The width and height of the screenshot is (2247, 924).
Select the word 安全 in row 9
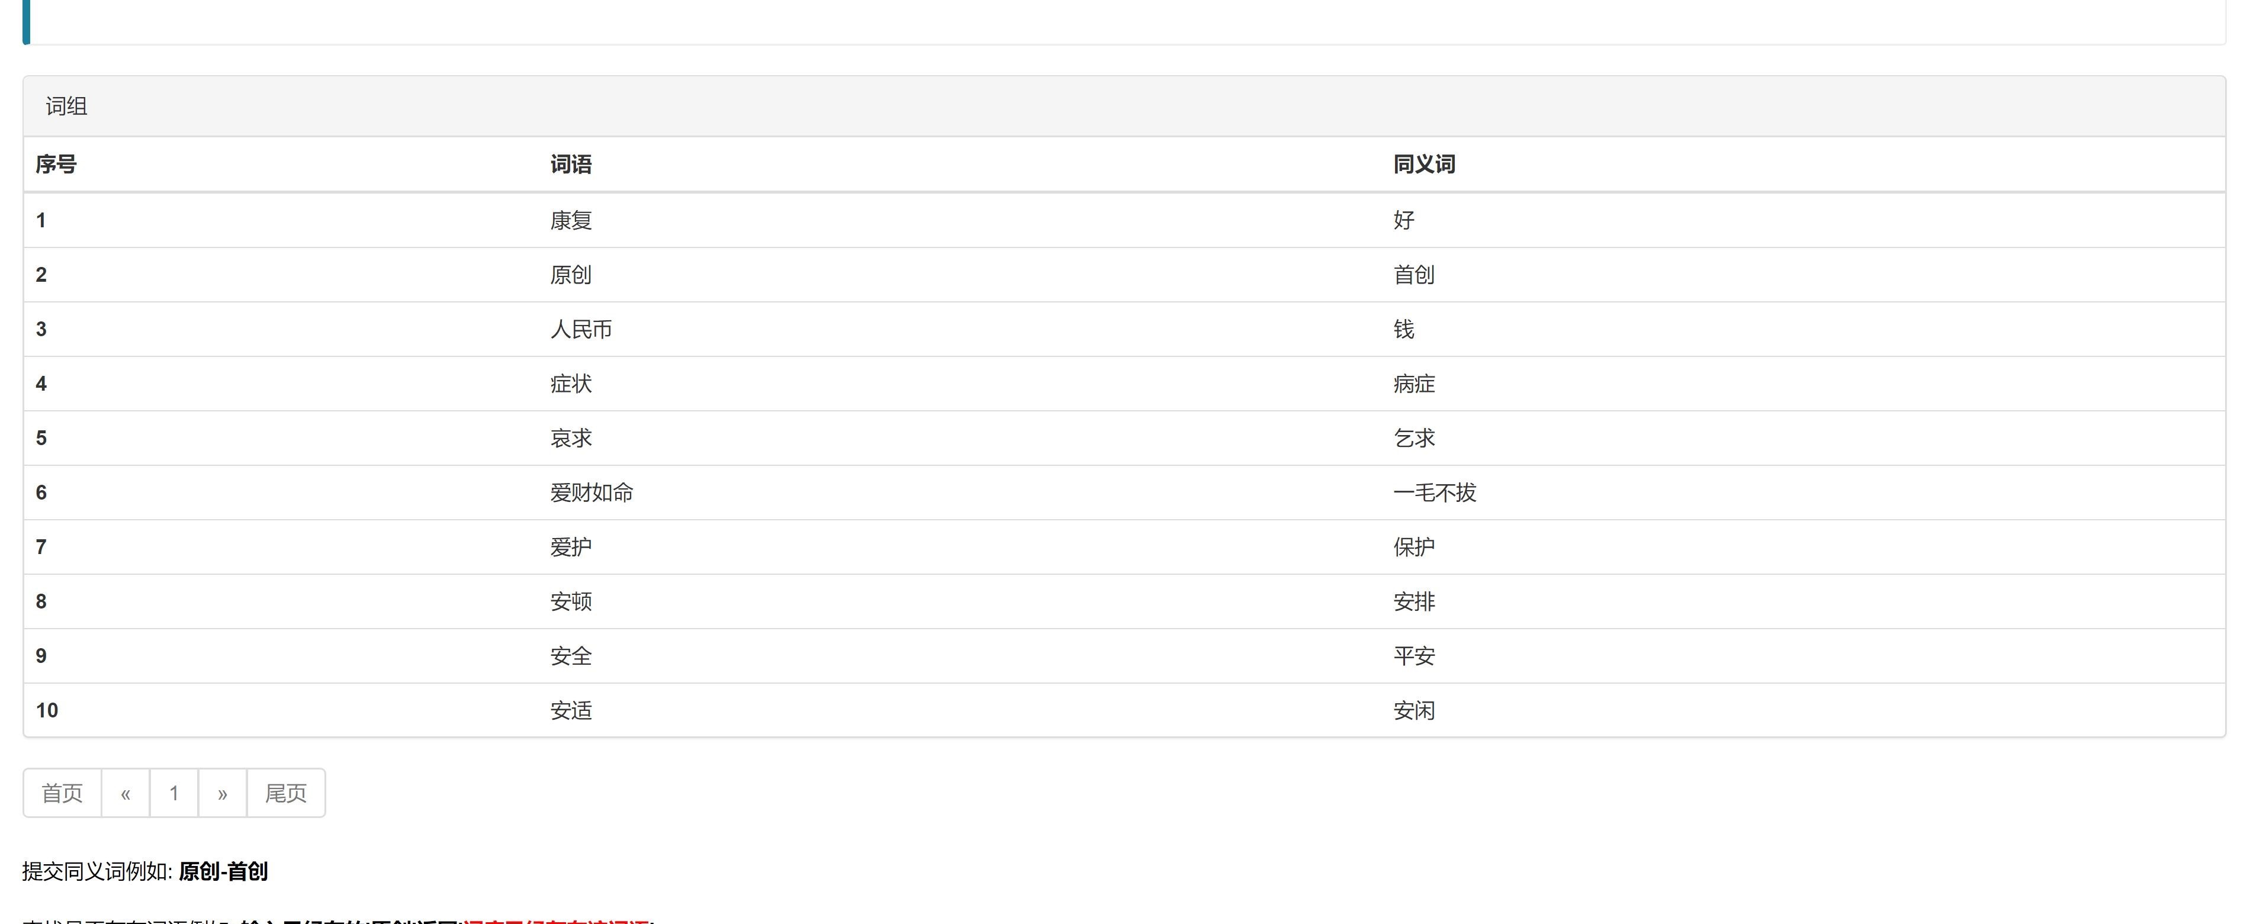[x=570, y=656]
